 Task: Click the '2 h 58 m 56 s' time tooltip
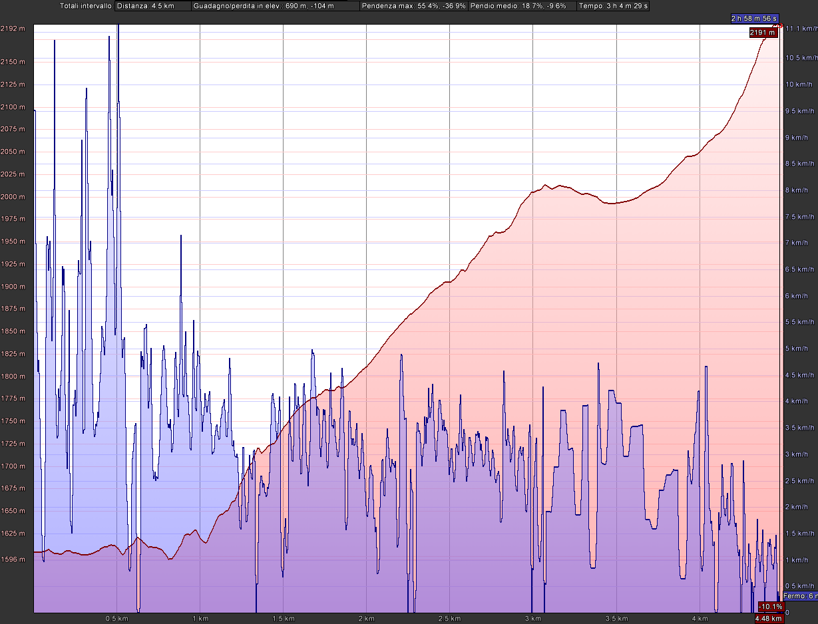point(755,19)
